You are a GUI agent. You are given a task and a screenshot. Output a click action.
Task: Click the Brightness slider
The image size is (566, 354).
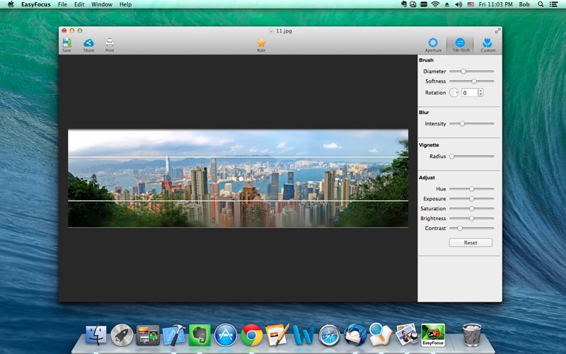pos(471,218)
